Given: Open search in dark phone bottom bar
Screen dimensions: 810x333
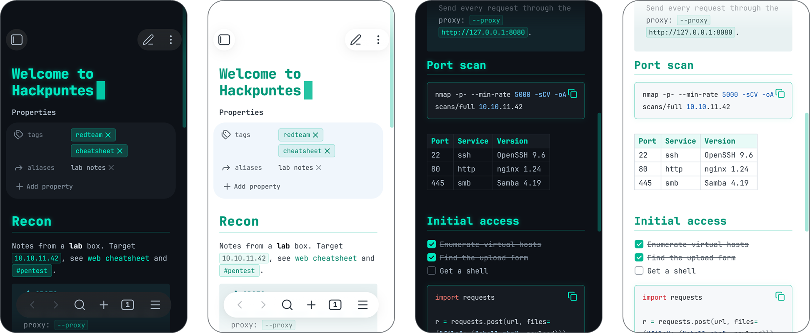Looking at the screenshot, I should [80, 305].
